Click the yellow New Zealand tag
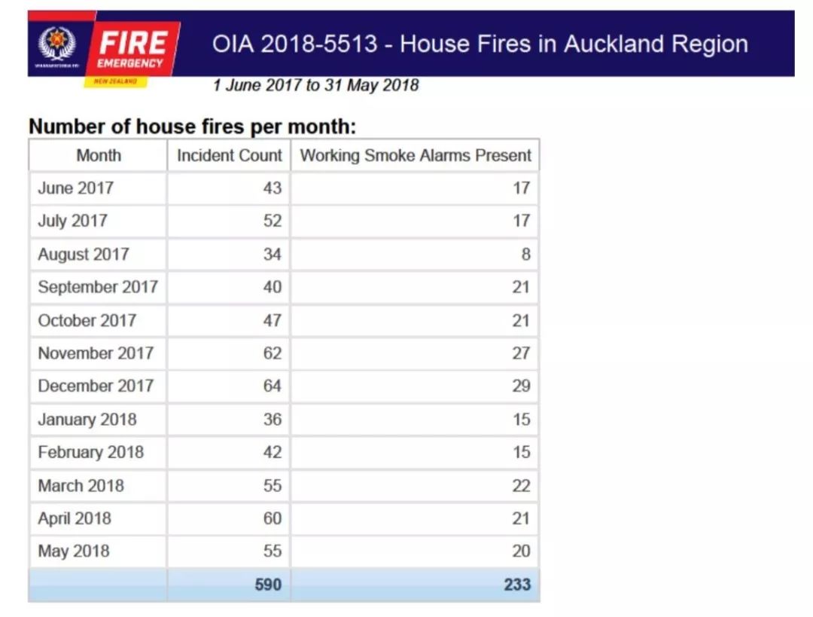The image size is (813, 617). [115, 81]
